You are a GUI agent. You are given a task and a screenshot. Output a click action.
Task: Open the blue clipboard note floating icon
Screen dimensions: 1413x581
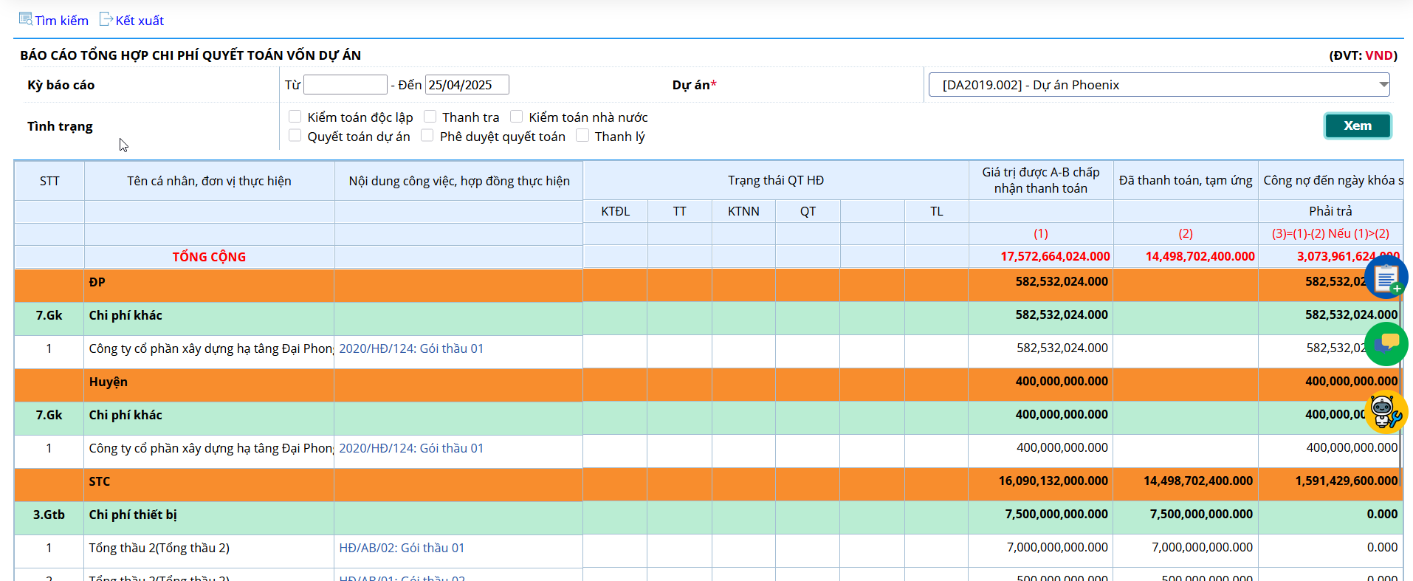1386,278
